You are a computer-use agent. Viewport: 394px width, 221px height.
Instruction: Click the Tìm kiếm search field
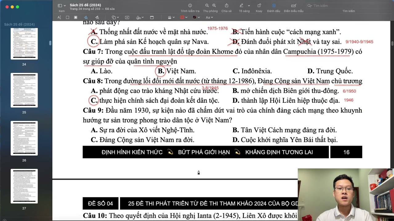[348, 6]
